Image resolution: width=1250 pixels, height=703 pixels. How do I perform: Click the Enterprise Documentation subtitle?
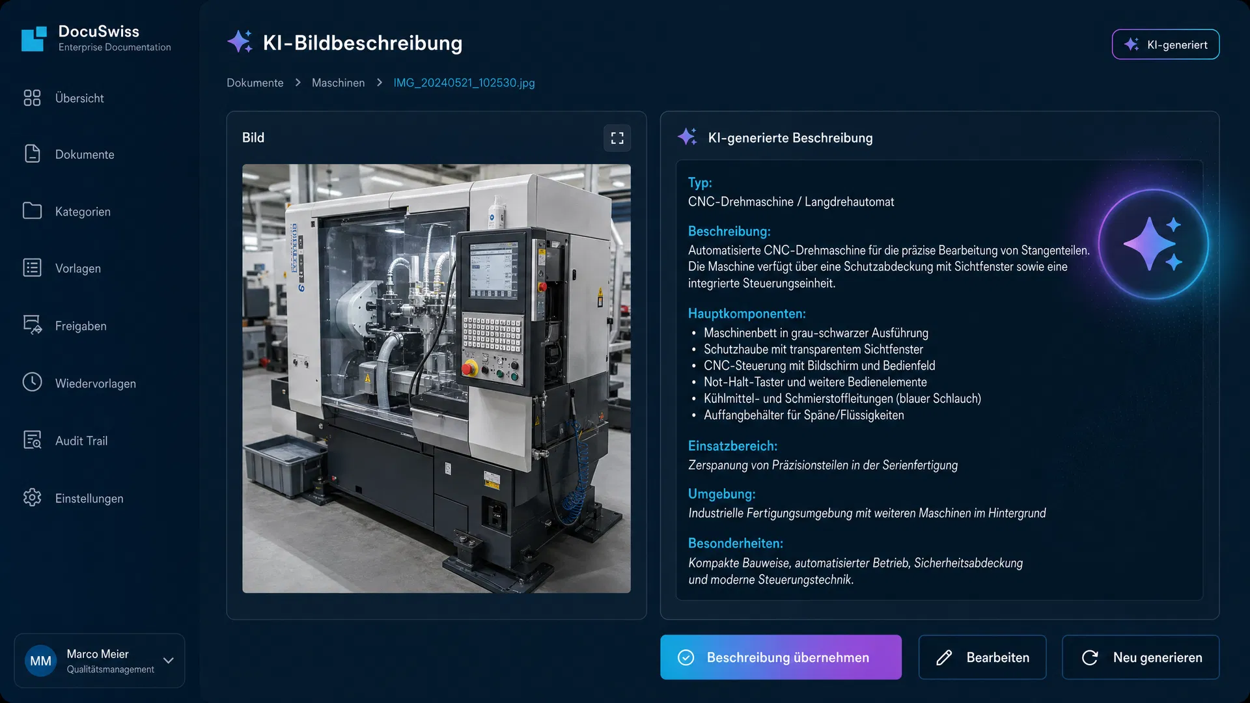[115, 48]
